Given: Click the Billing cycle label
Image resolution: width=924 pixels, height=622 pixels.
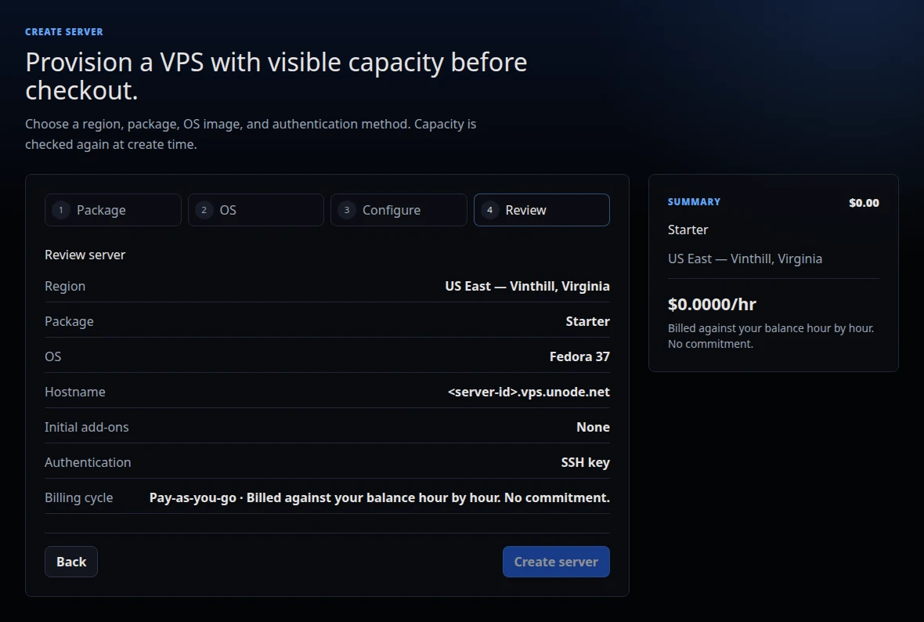Looking at the screenshot, I should coord(79,497).
